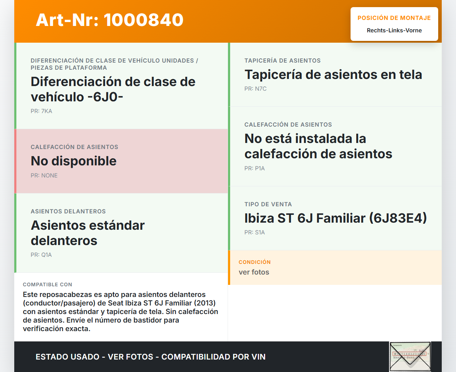The height and width of the screenshot is (372, 456).
Task: Select the "Rechts-Links-Vorne" position value
Action: 394,31
